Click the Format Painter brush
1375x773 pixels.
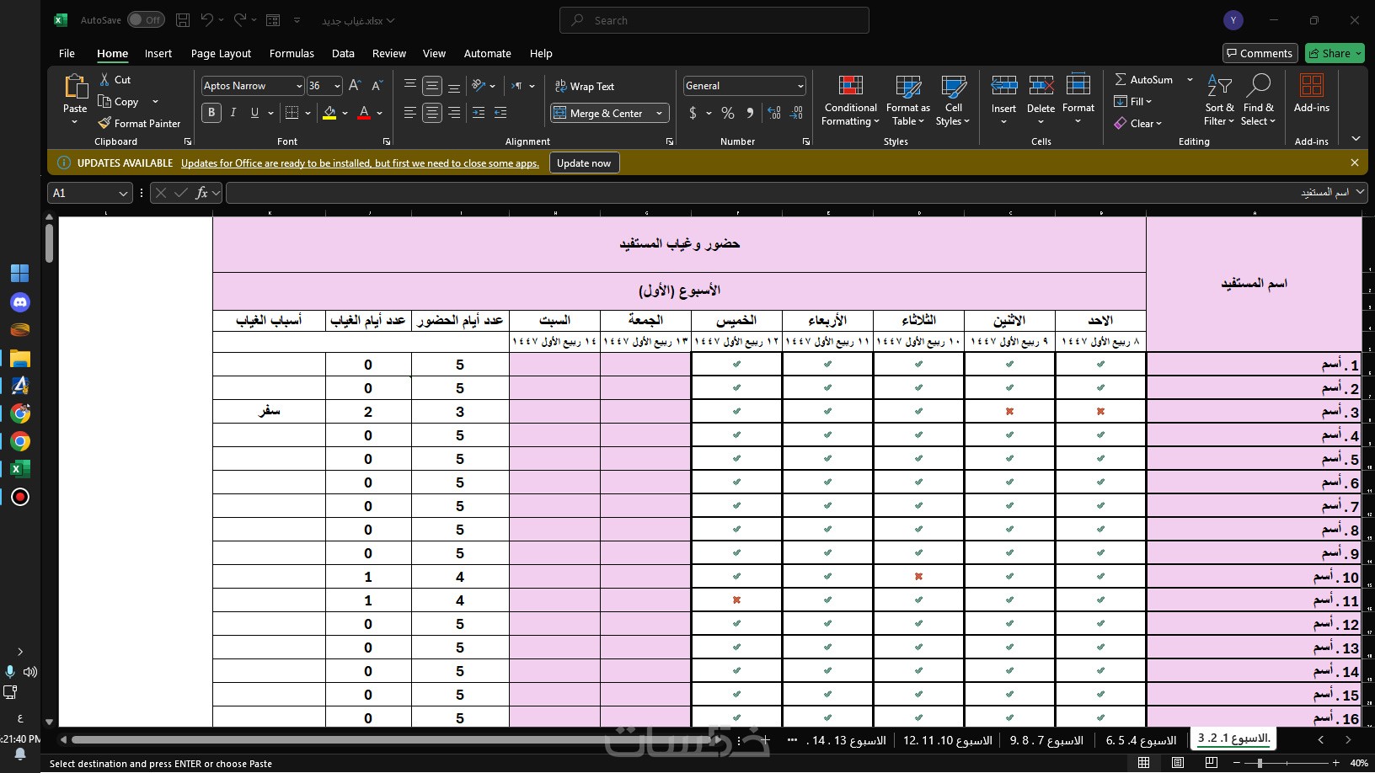point(104,123)
